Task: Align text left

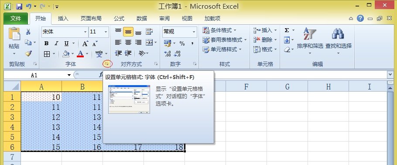Action: 118,43
